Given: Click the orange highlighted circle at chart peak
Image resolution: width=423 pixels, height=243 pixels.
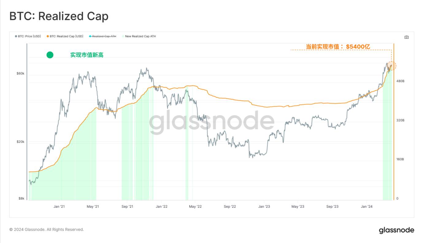Looking at the screenshot, I should (x=391, y=65).
